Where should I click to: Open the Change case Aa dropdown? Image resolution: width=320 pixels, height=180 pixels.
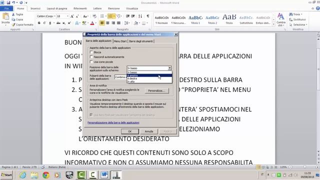[85, 16]
